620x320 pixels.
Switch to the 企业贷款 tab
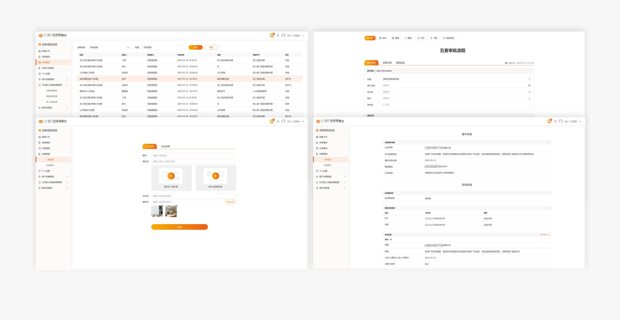pos(165,147)
